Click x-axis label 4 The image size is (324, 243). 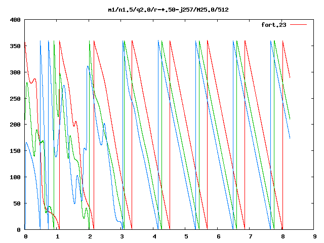click(154, 236)
